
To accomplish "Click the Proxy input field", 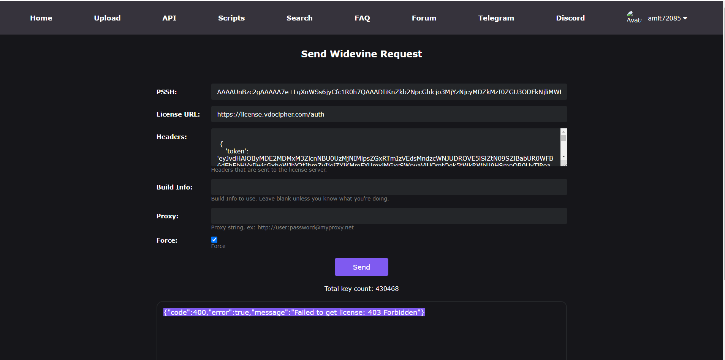I will coord(389,216).
